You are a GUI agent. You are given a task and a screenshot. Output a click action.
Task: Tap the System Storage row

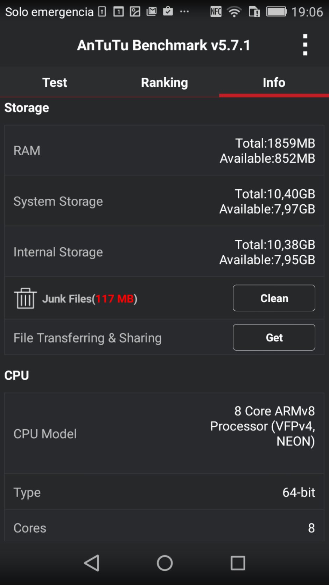[164, 201]
